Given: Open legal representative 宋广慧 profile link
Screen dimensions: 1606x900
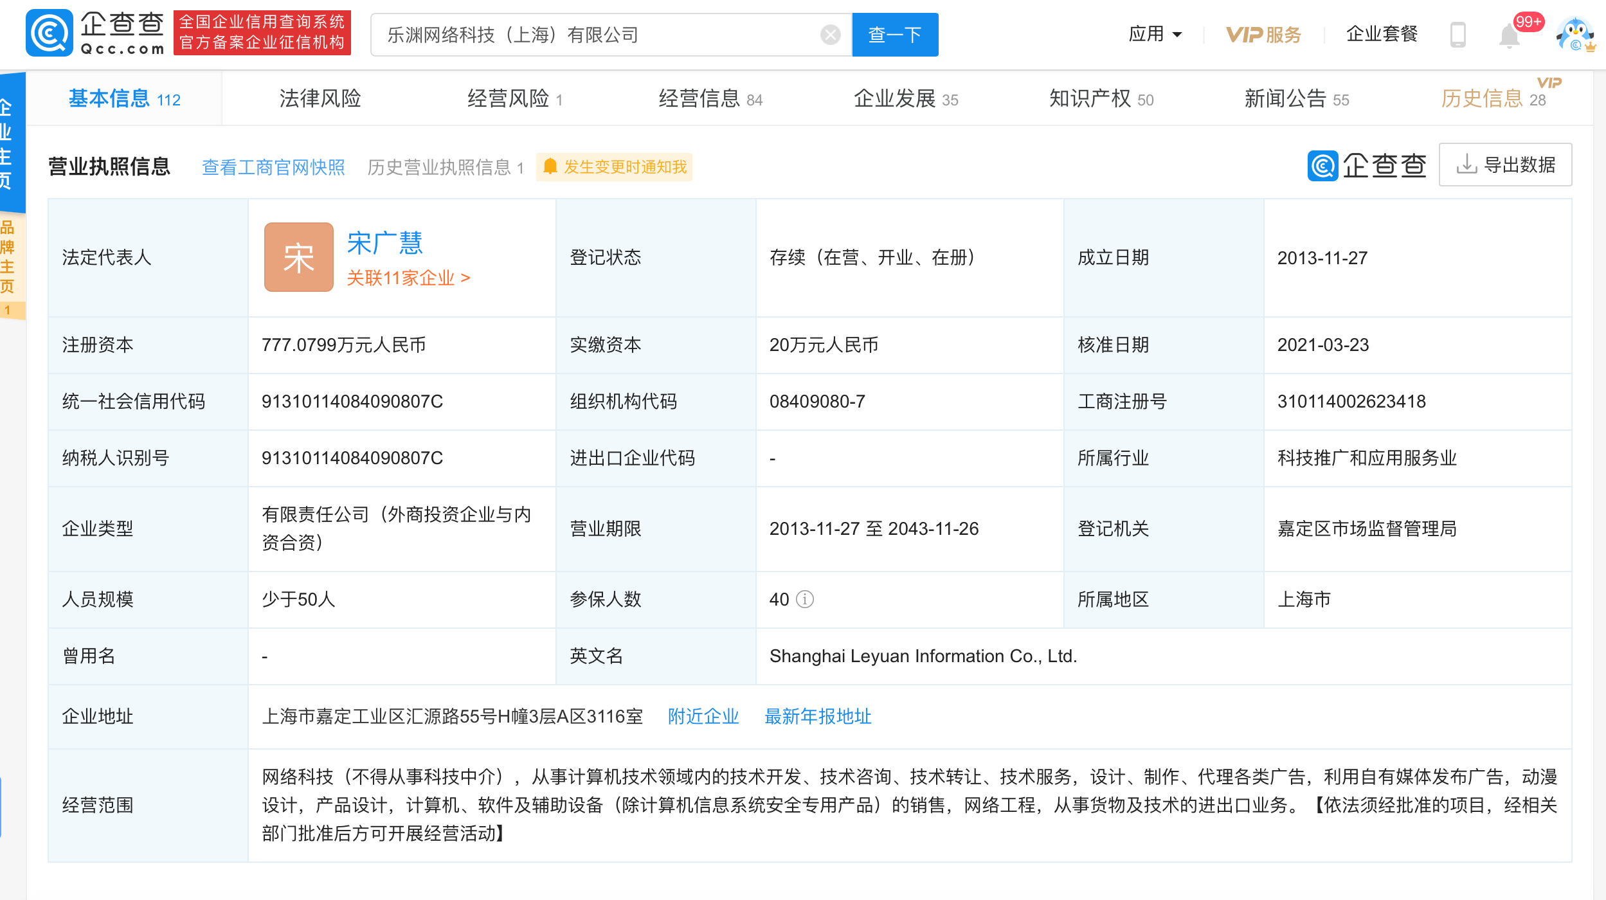Looking at the screenshot, I should point(385,243).
